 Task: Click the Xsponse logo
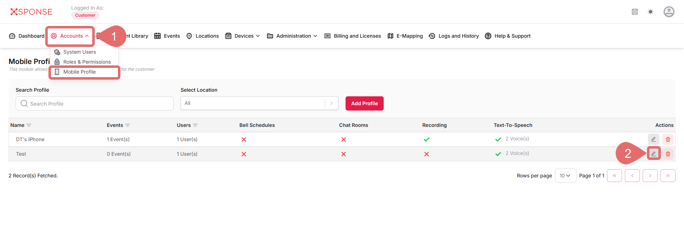point(31,12)
